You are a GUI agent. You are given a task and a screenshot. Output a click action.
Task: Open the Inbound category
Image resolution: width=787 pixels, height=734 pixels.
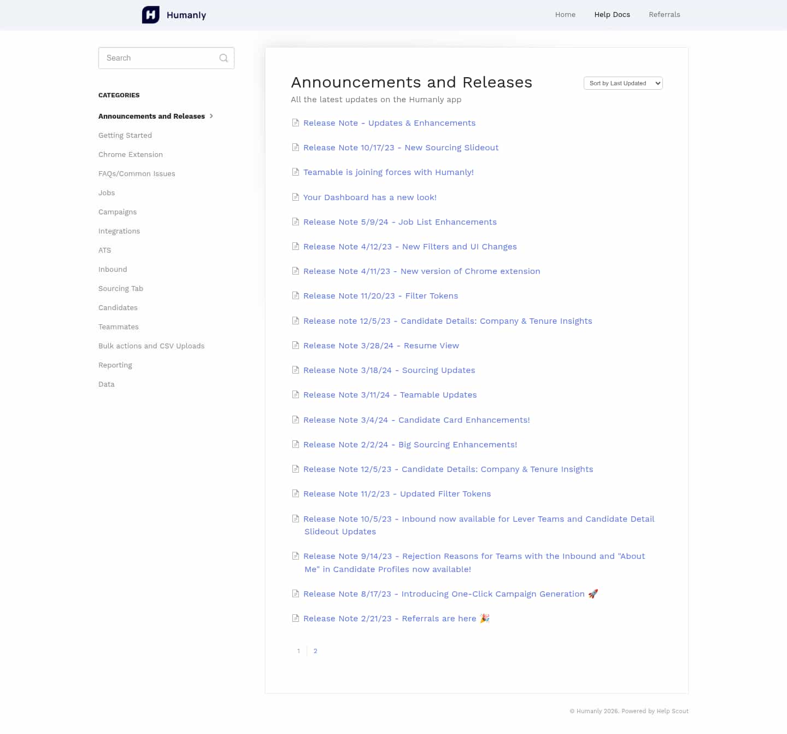coord(113,269)
